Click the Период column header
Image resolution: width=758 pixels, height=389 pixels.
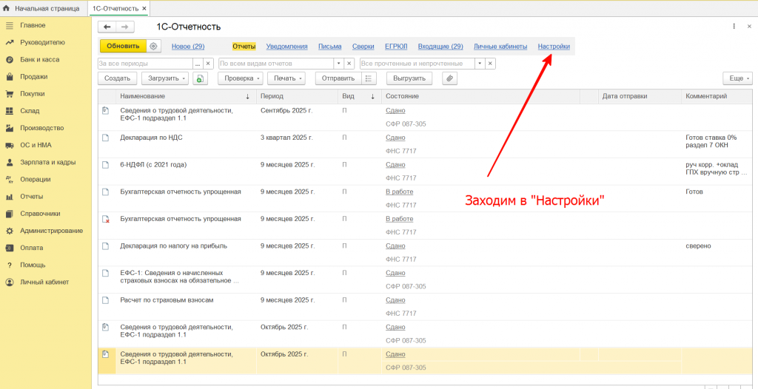297,97
